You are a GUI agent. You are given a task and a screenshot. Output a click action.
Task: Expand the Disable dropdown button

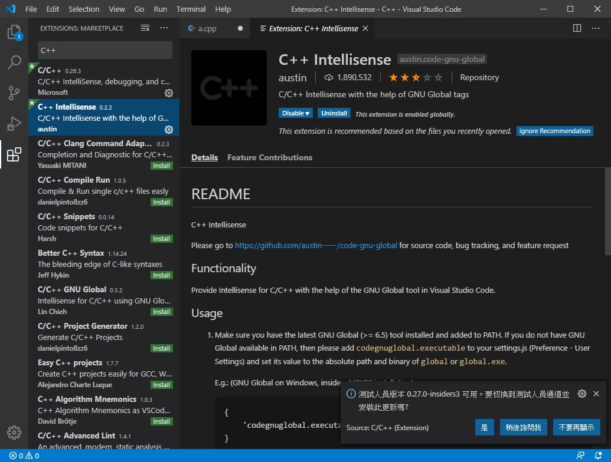[x=295, y=113]
